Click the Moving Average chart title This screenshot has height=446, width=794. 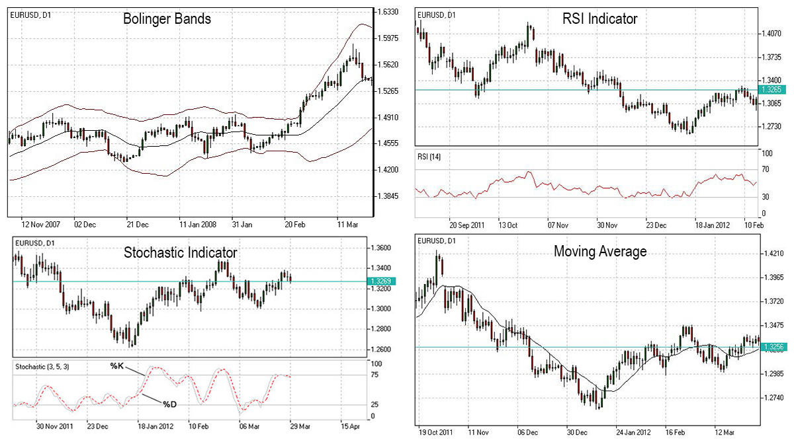coord(600,251)
